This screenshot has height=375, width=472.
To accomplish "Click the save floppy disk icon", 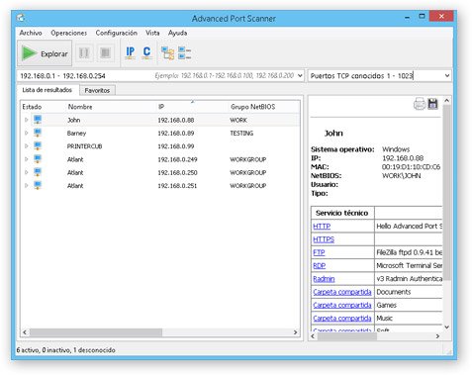I will click(432, 104).
